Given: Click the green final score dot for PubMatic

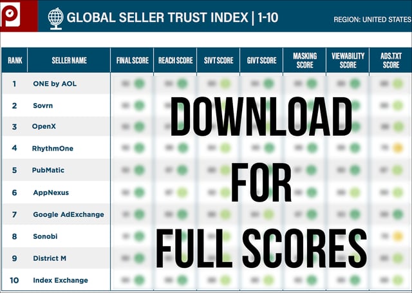Looking at the screenshot, I should 139,170.
